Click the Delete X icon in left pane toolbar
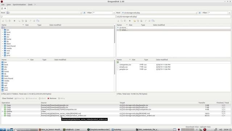Screen dimensions: 232x131 [x=14, y=21]
